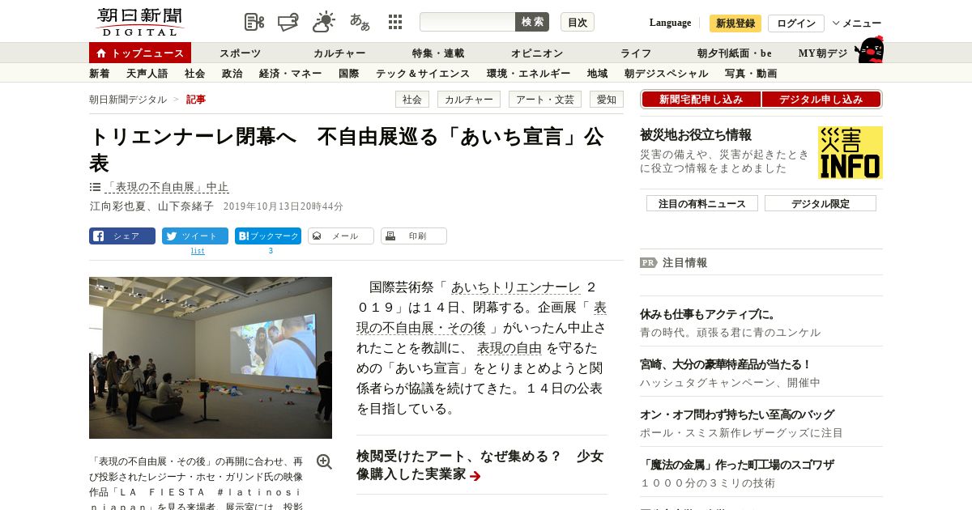Click the 災害INFO banner image
This screenshot has width=972, height=510.
850,152
